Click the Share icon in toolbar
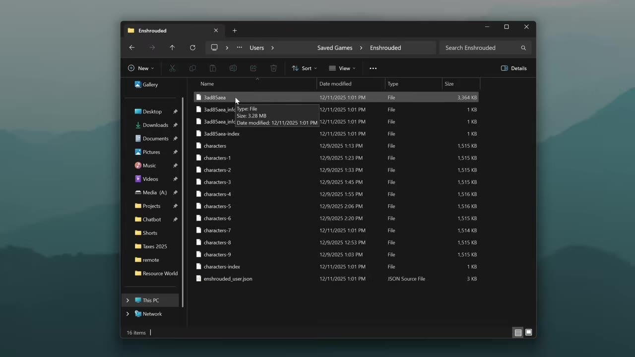 [x=253, y=68]
